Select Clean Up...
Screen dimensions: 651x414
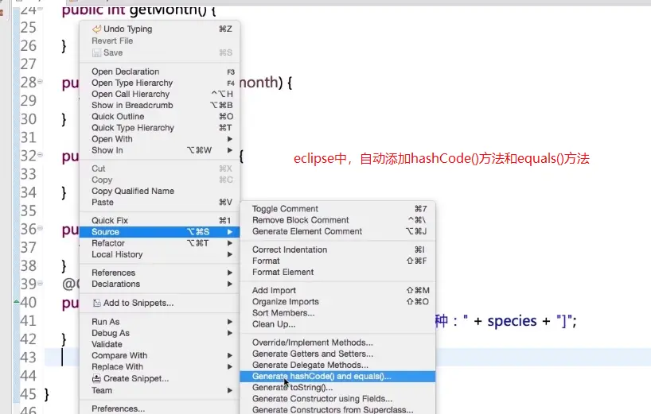[x=337, y=324]
